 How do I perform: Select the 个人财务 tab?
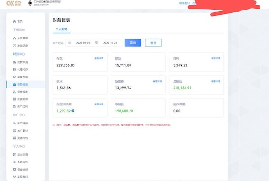coord(61,29)
